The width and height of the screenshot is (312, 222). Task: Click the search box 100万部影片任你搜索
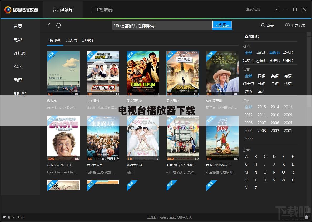(162, 26)
